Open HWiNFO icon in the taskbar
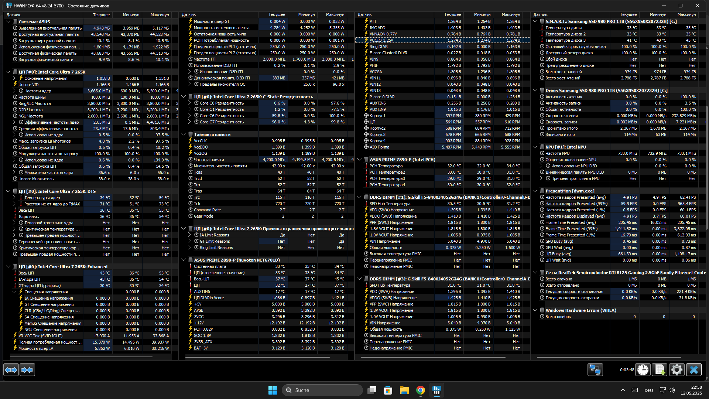This screenshot has width=709, height=399. [x=437, y=390]
